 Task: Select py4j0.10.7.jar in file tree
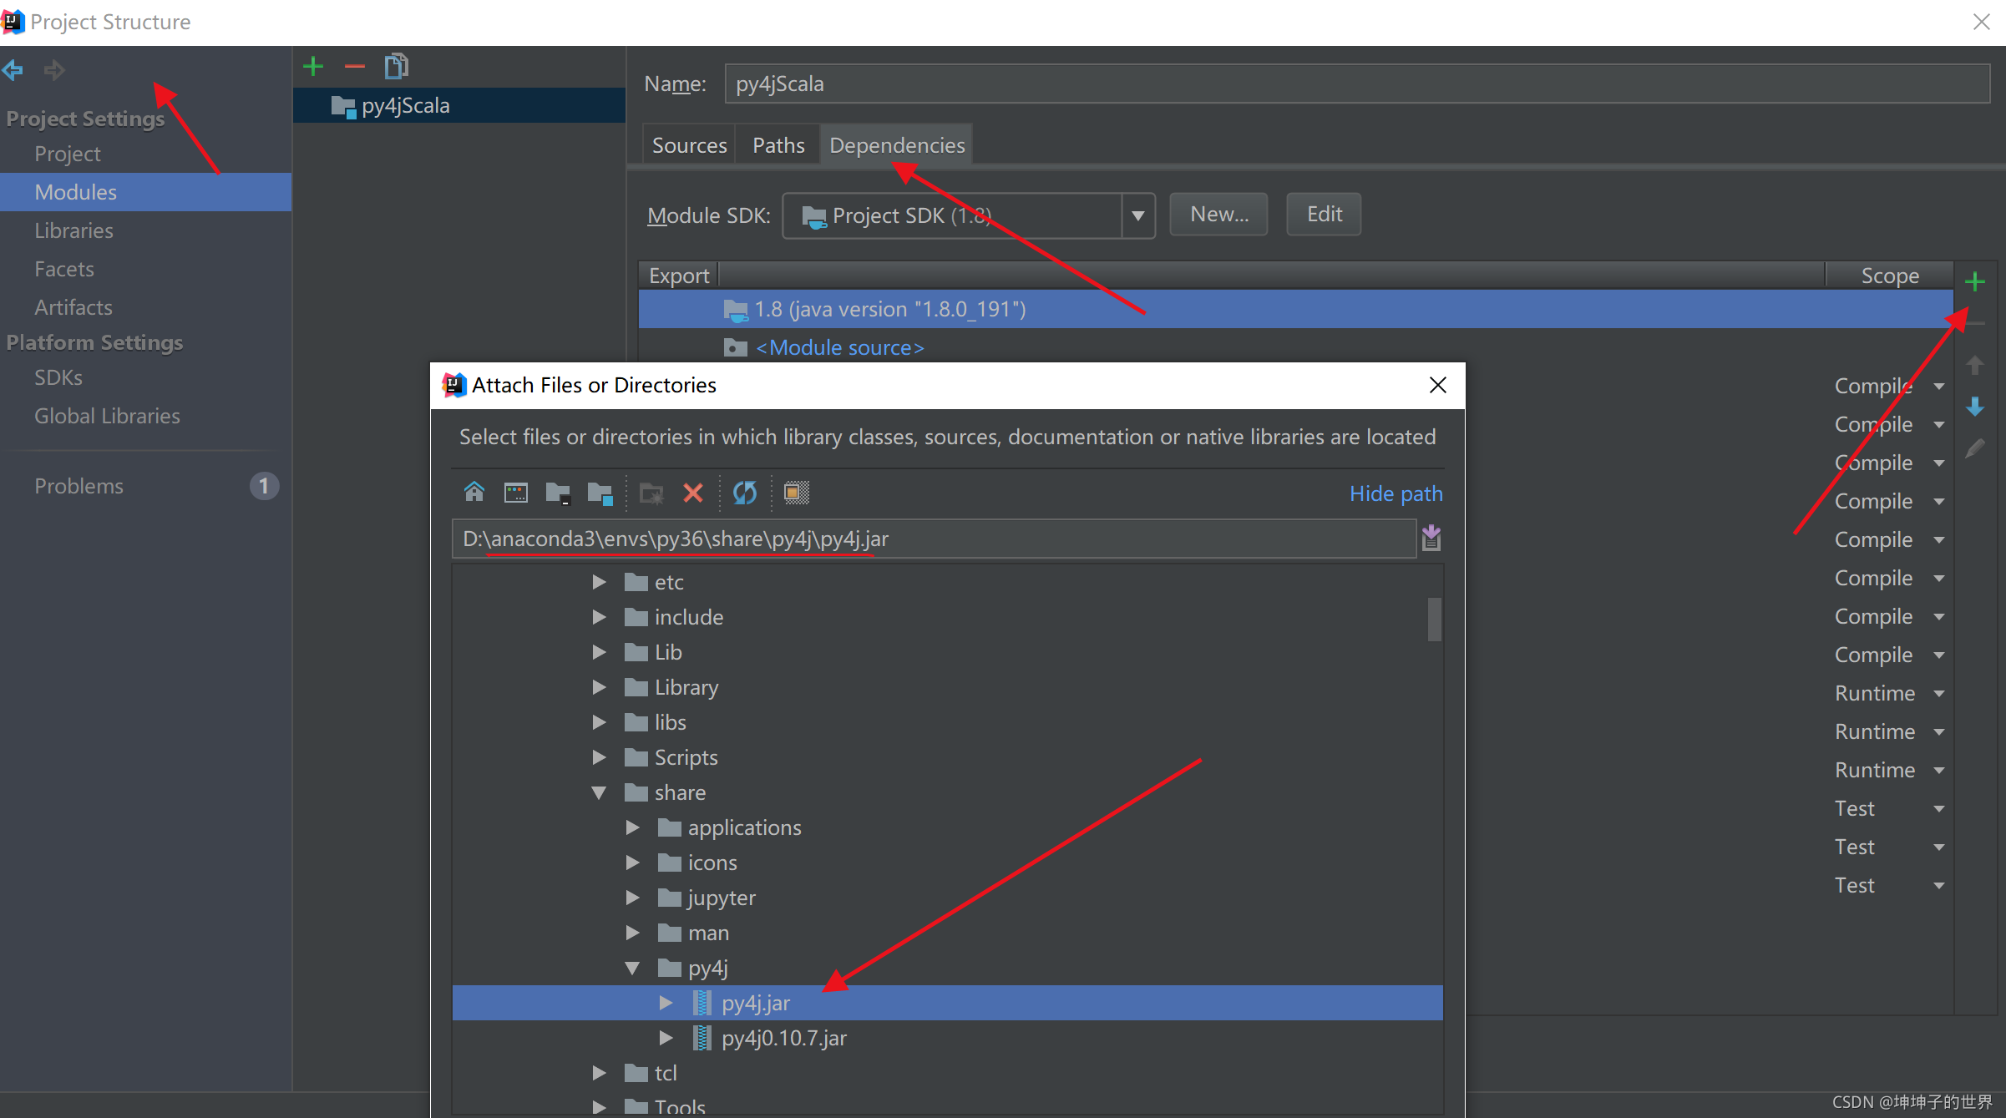(783, 1038)
